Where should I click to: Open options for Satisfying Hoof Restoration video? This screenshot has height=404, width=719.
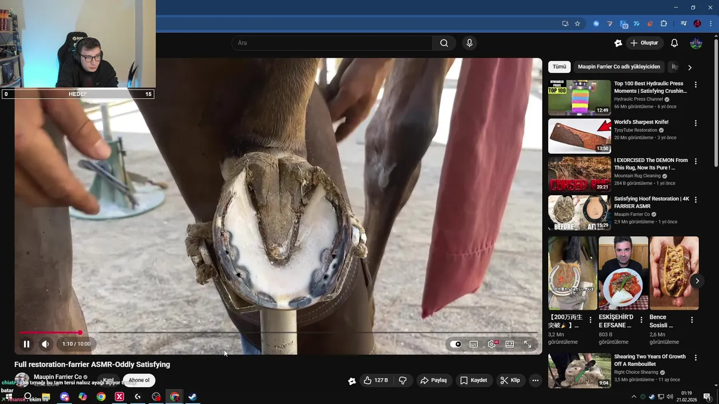coord(695,200)
